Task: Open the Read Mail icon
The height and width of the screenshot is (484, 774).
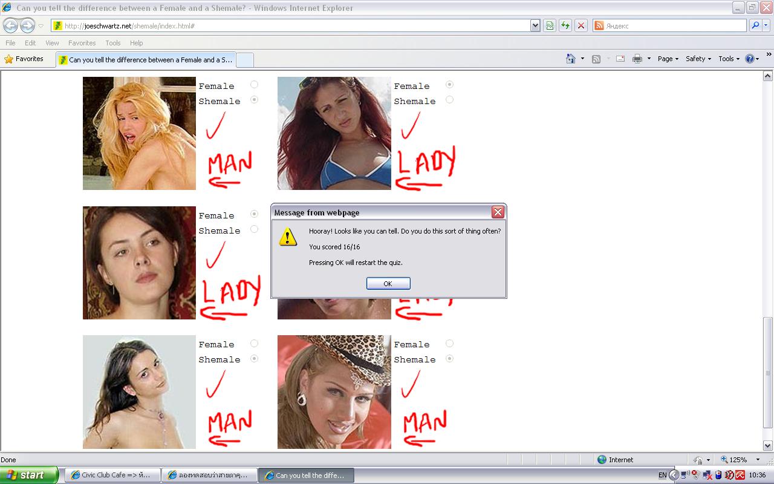Action: (620, 59)
